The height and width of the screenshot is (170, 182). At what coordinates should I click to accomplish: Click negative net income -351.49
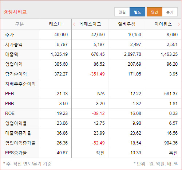[x=97, y=74]
